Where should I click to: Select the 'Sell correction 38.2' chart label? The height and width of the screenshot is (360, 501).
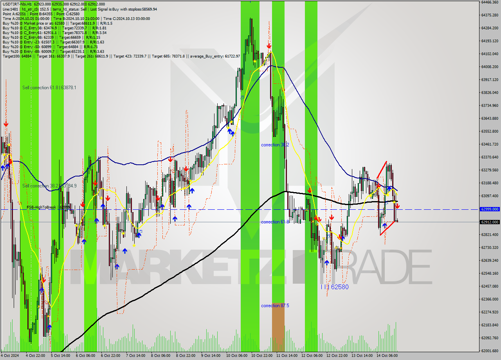click(x=49, y=186)
